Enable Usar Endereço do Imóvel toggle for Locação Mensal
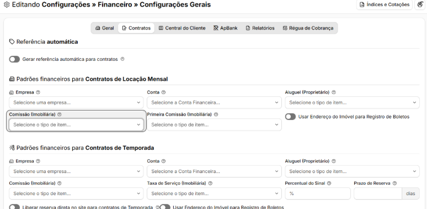Screen dimensions: 427x209 click(x=290, y=117)
